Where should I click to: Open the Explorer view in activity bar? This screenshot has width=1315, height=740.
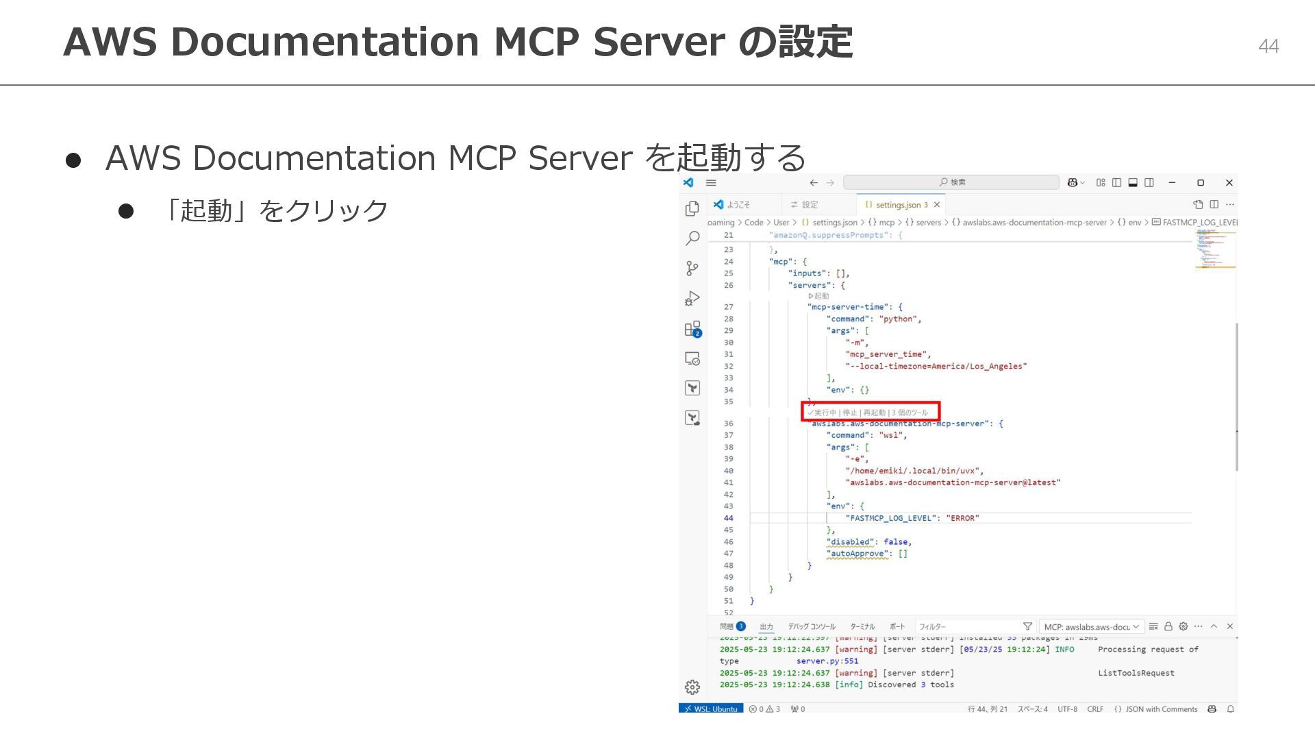tap(692, 208)
